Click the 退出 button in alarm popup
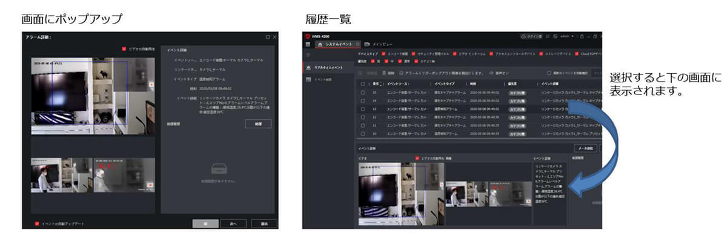This screenshot has width=727, height=250. click(x=264, y=223)
